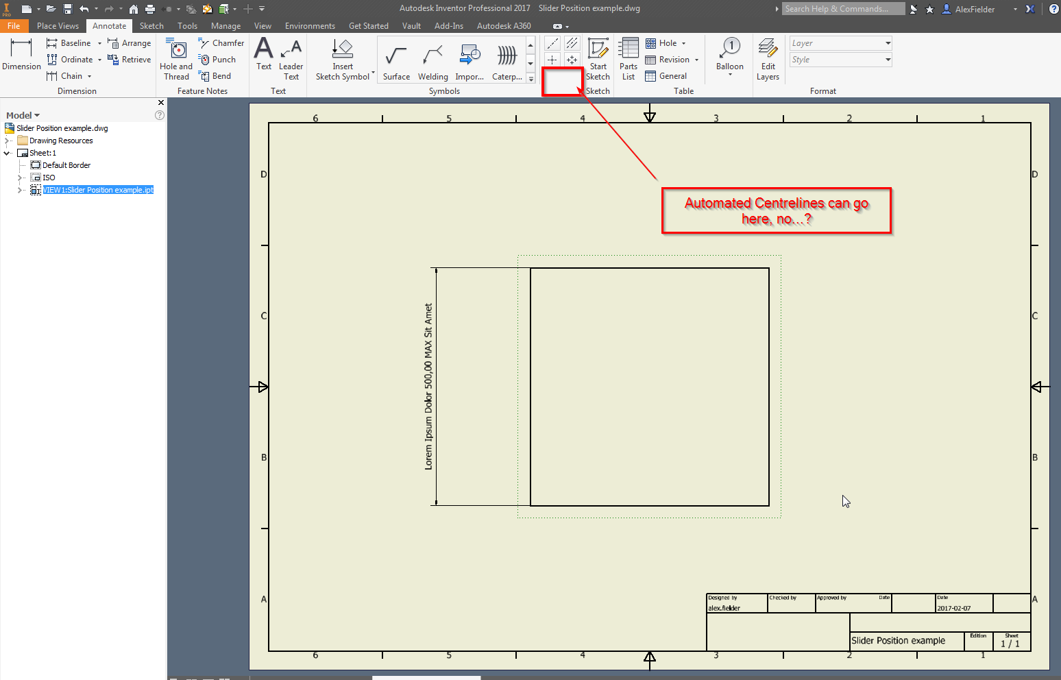Insert a Caterpillar symbol
1061x680 pixels.
click(x=507, y=59)
